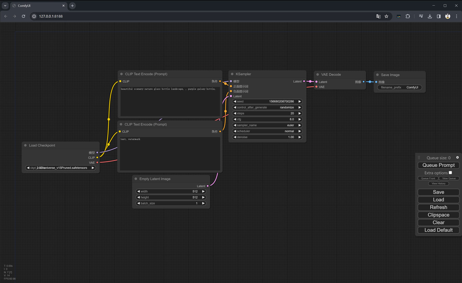Image resolution: width=462 pixels, height=283 pixels.
Task: Click the Empty Latent Image Latent output socket
Action: [x=208, y=186]
